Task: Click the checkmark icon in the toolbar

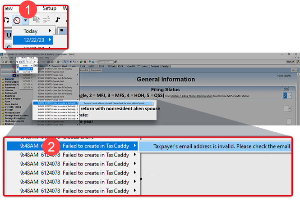Action: pos(38,62)
